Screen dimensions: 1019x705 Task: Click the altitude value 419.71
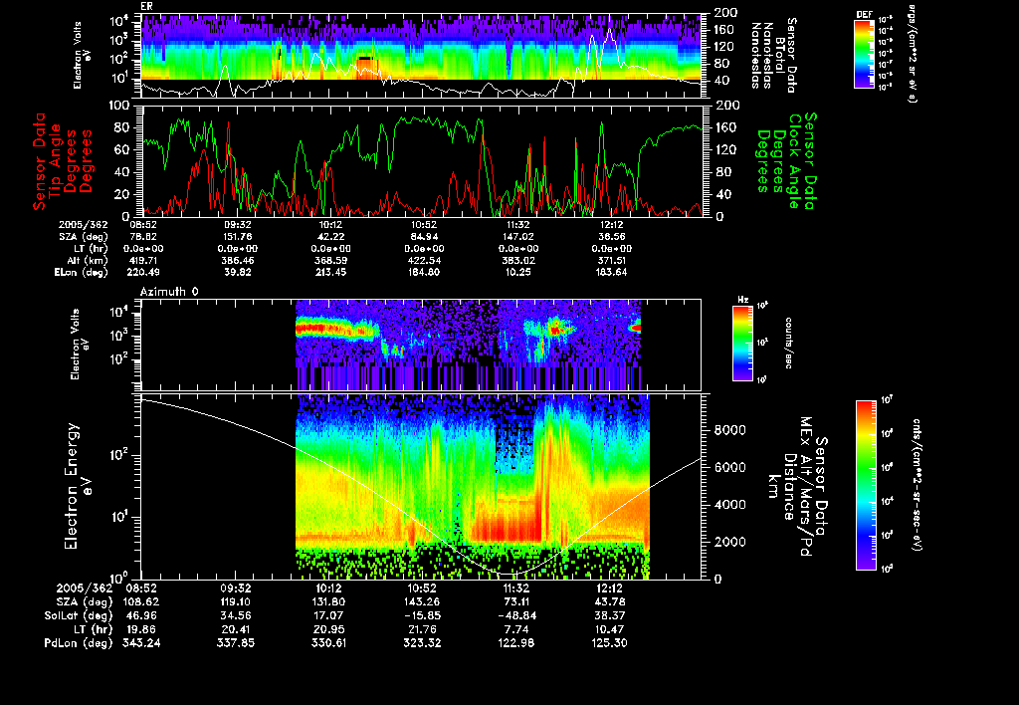[144, 260]
